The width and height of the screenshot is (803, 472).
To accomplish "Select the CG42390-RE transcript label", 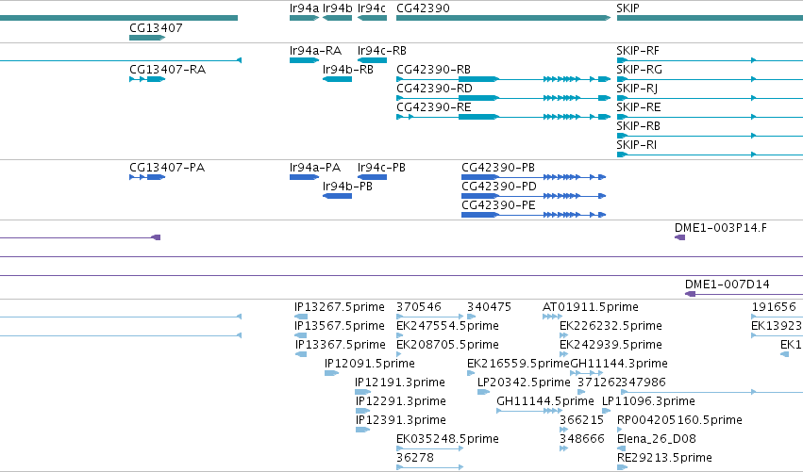I will pos(434,107).
